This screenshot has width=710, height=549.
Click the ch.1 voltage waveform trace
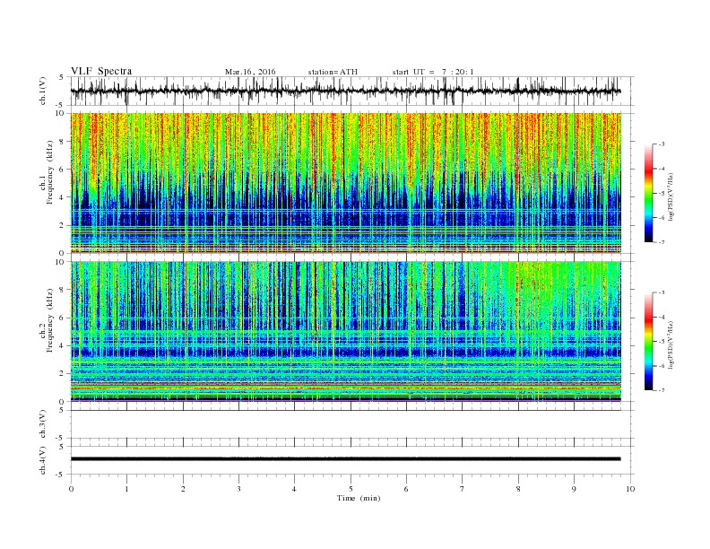tap(345, 91)
